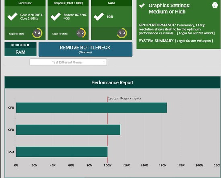This screenshot has width=221, height=178.
Task: Click the REMOVE BOTTLENECK button
Action: tap(85, 49)
